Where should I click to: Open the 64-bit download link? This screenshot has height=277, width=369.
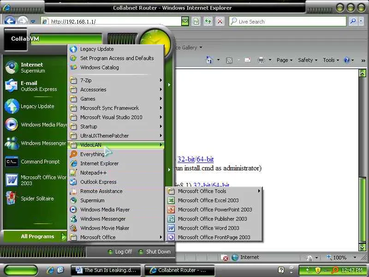(x=205, y=159)
